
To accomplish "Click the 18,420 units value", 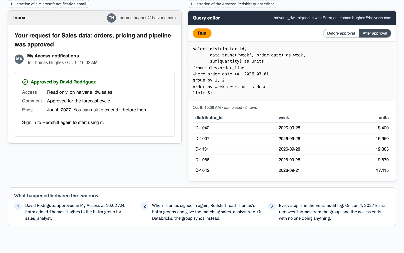I will 382,128.
